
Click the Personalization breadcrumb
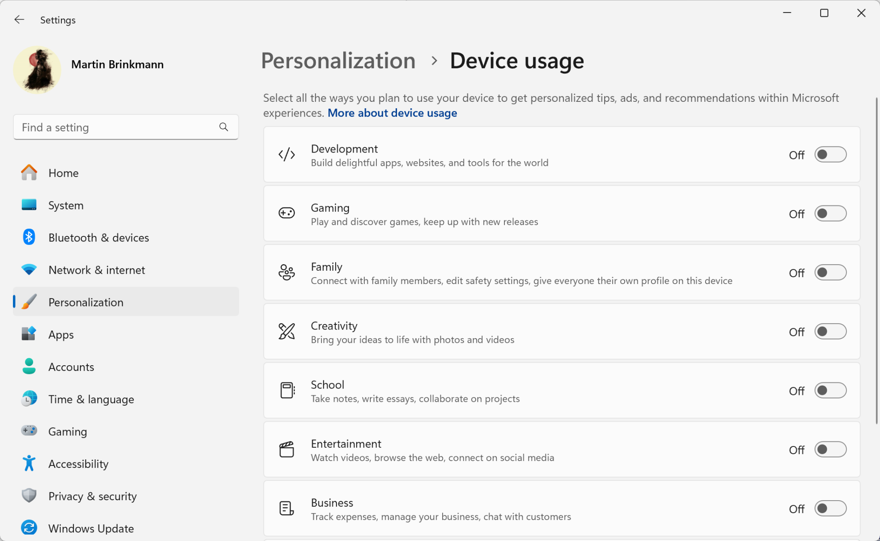(338, 61)
